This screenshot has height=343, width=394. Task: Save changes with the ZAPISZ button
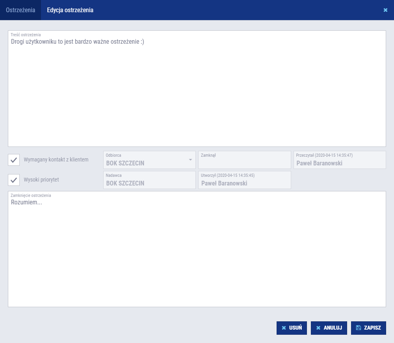pyautogui.click(x=368, y=328)
